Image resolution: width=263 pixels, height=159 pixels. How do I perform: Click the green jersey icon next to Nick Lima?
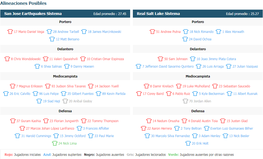click(x=55, y=143)
